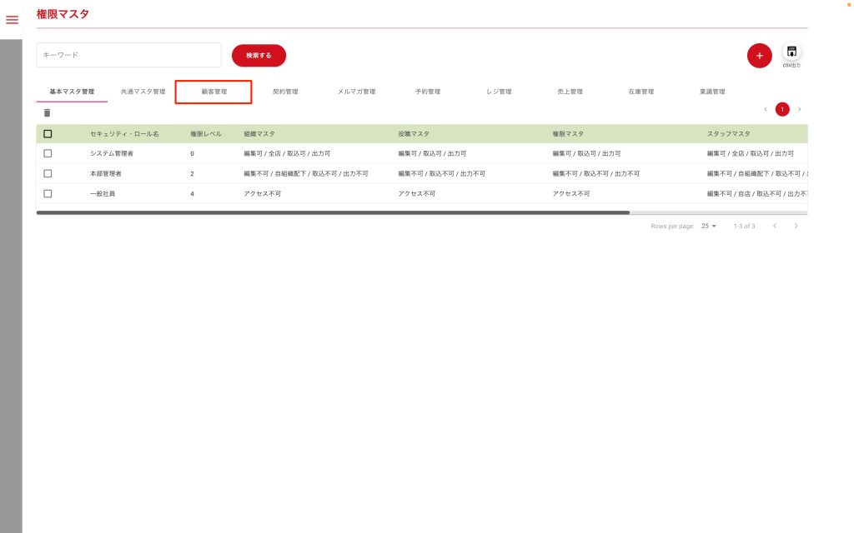Viewport: 854px width, 533px height.
Task: Switch to the 契約管理 tab
Action: point(285,92)
